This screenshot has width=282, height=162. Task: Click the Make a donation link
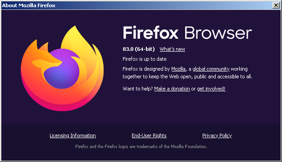[x=172, y=89]
